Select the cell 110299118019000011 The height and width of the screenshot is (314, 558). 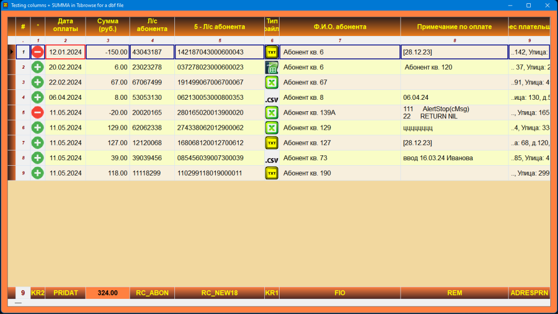click(220, 173)
